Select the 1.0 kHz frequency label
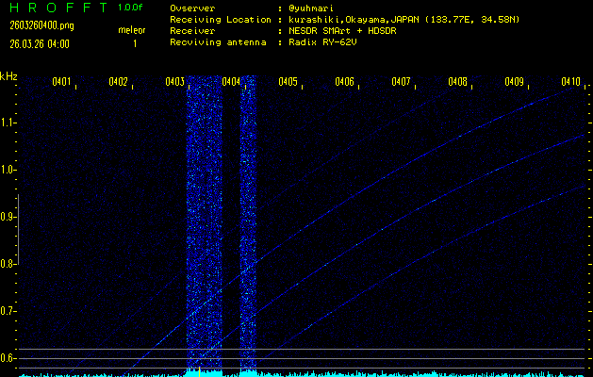This screenshot has height=377, width=593. (x=8, y=170)
